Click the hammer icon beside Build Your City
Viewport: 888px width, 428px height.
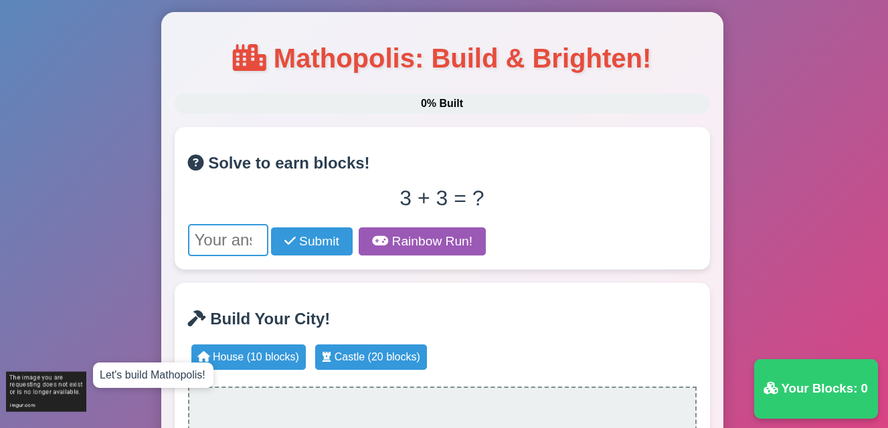(196, 318)
